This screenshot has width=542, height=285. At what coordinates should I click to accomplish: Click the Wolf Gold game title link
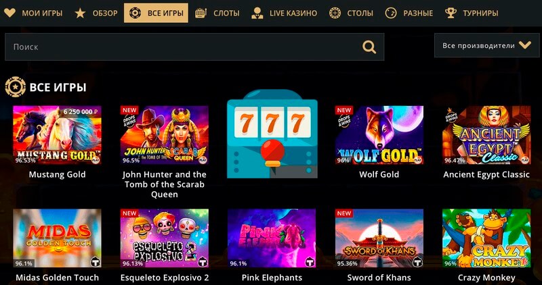pos(379,174)
